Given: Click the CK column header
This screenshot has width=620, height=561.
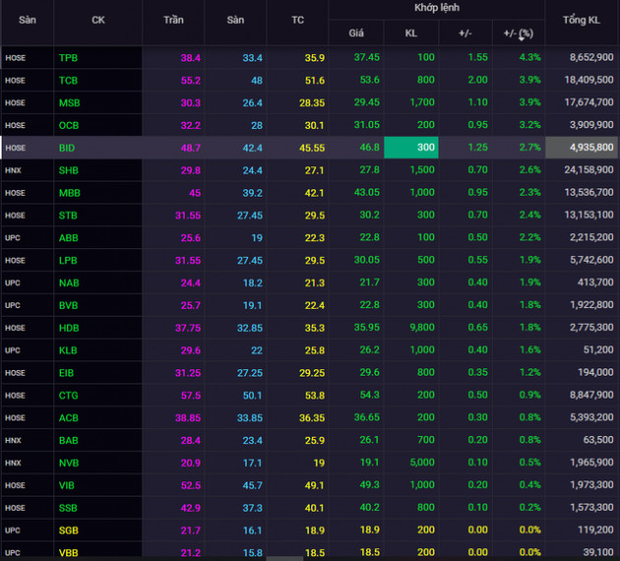Looking at the screenshot, I should pyautogui.click(x=98, y=20).
